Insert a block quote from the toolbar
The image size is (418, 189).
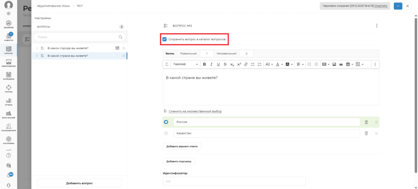pyautogui.click(x=340, y=64)
